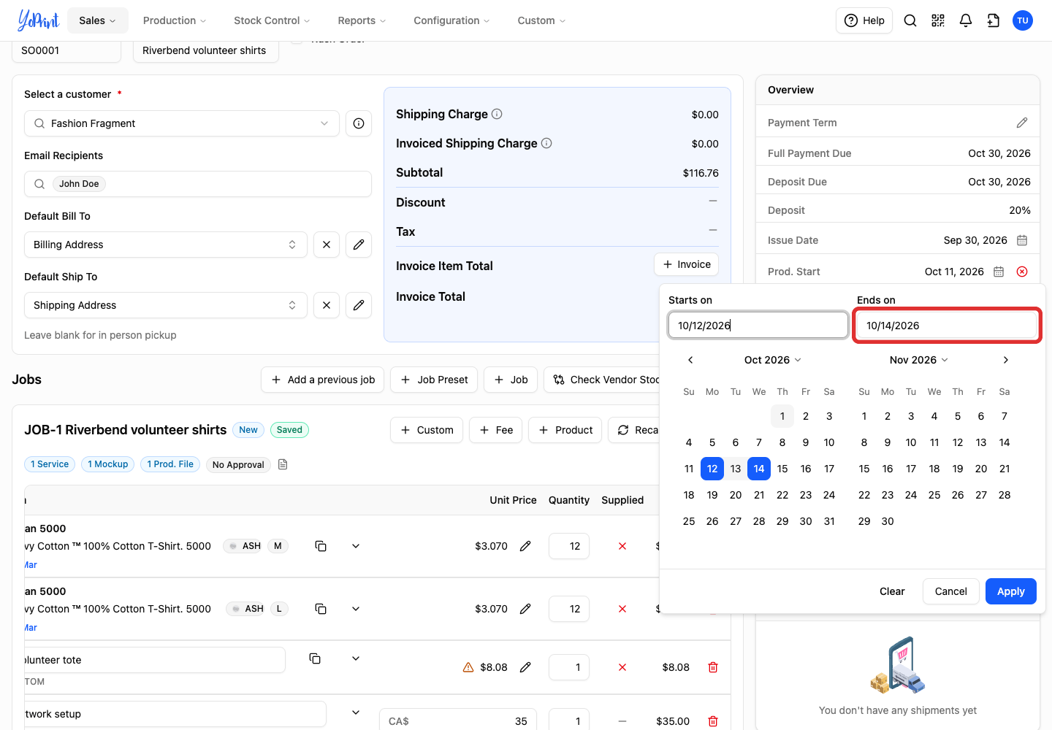Open the QR code scanner icon
Screen dimensions: 1052x730
[938, 20]
